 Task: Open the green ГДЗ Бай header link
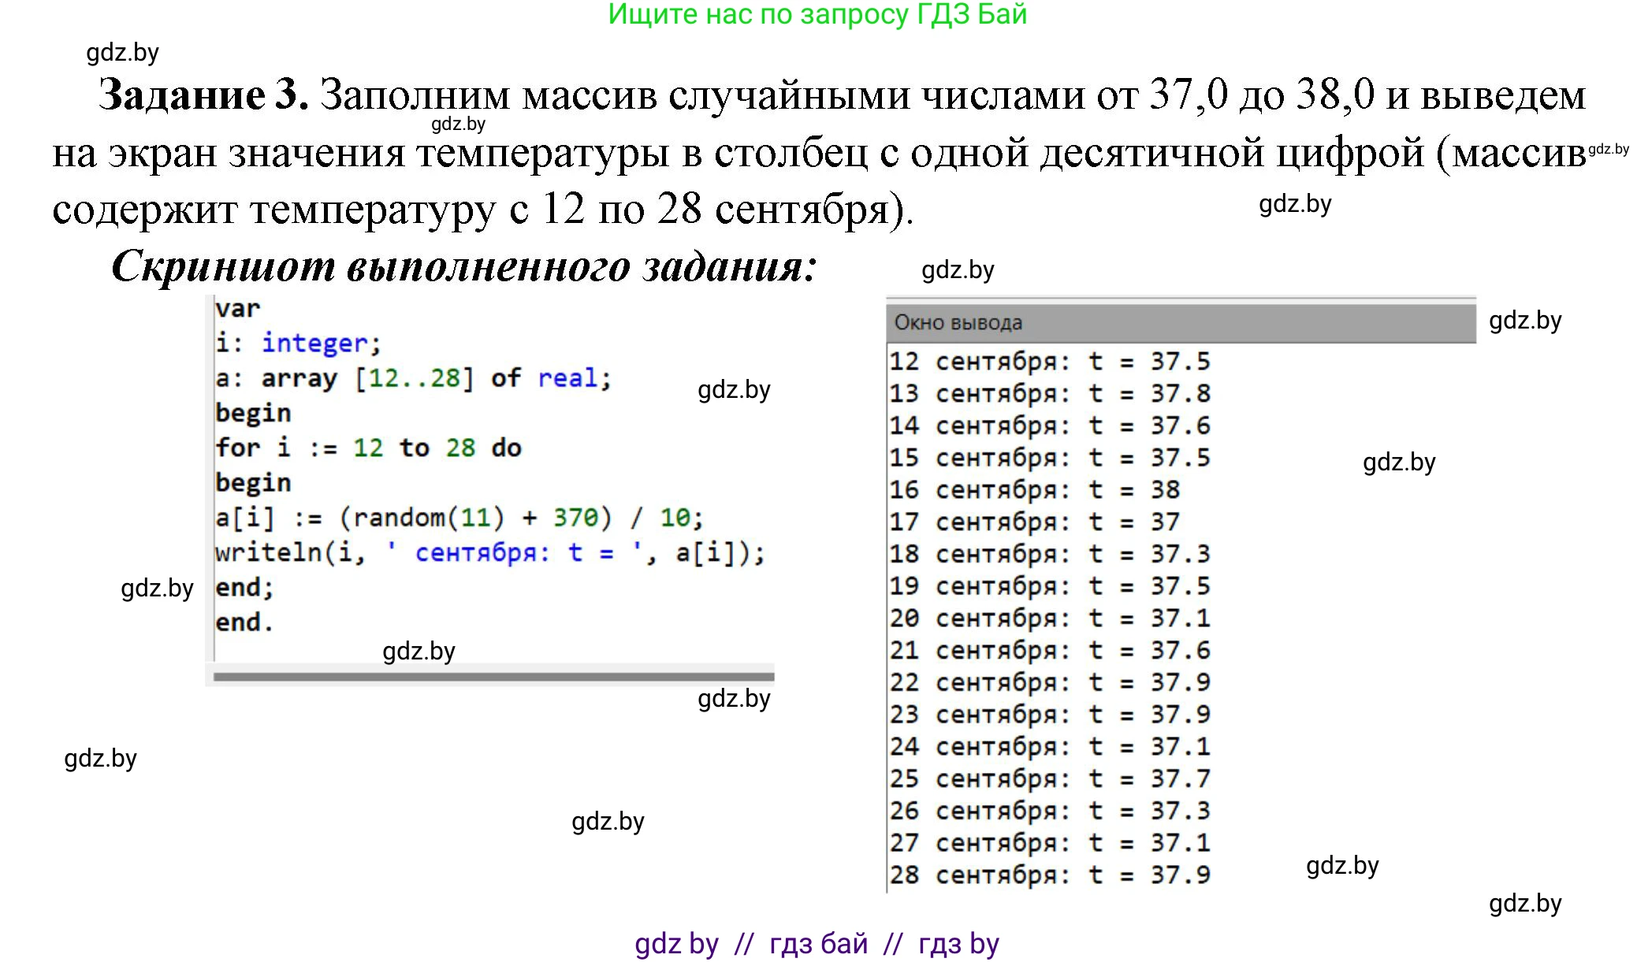click(x=818, y=17)
